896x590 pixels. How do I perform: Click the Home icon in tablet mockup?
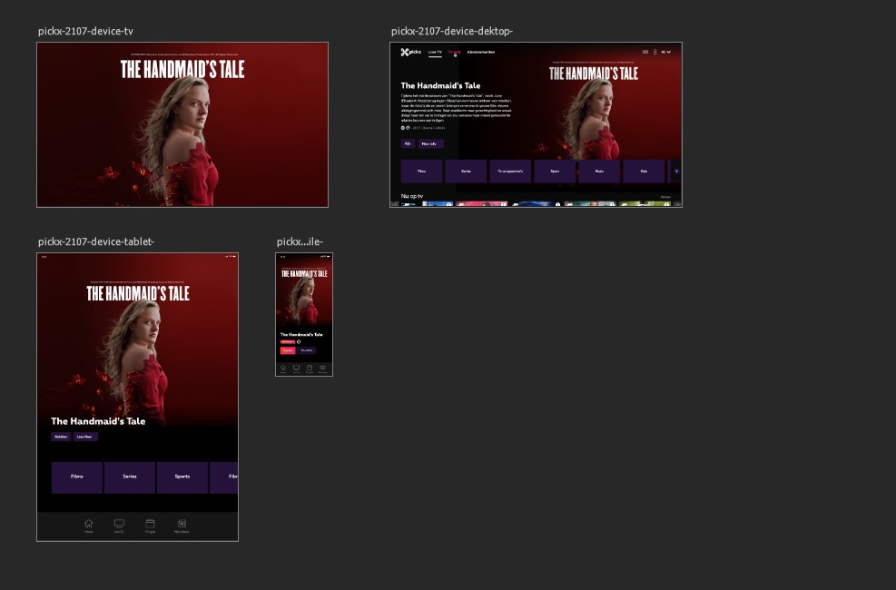point(89,525)
